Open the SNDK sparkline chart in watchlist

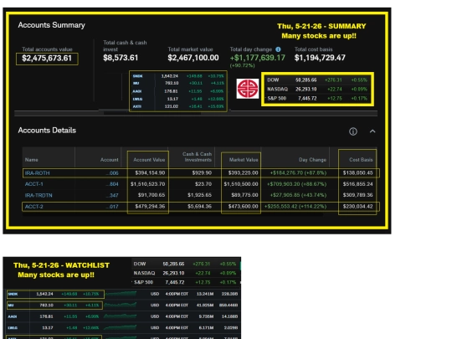pos(121,294)
